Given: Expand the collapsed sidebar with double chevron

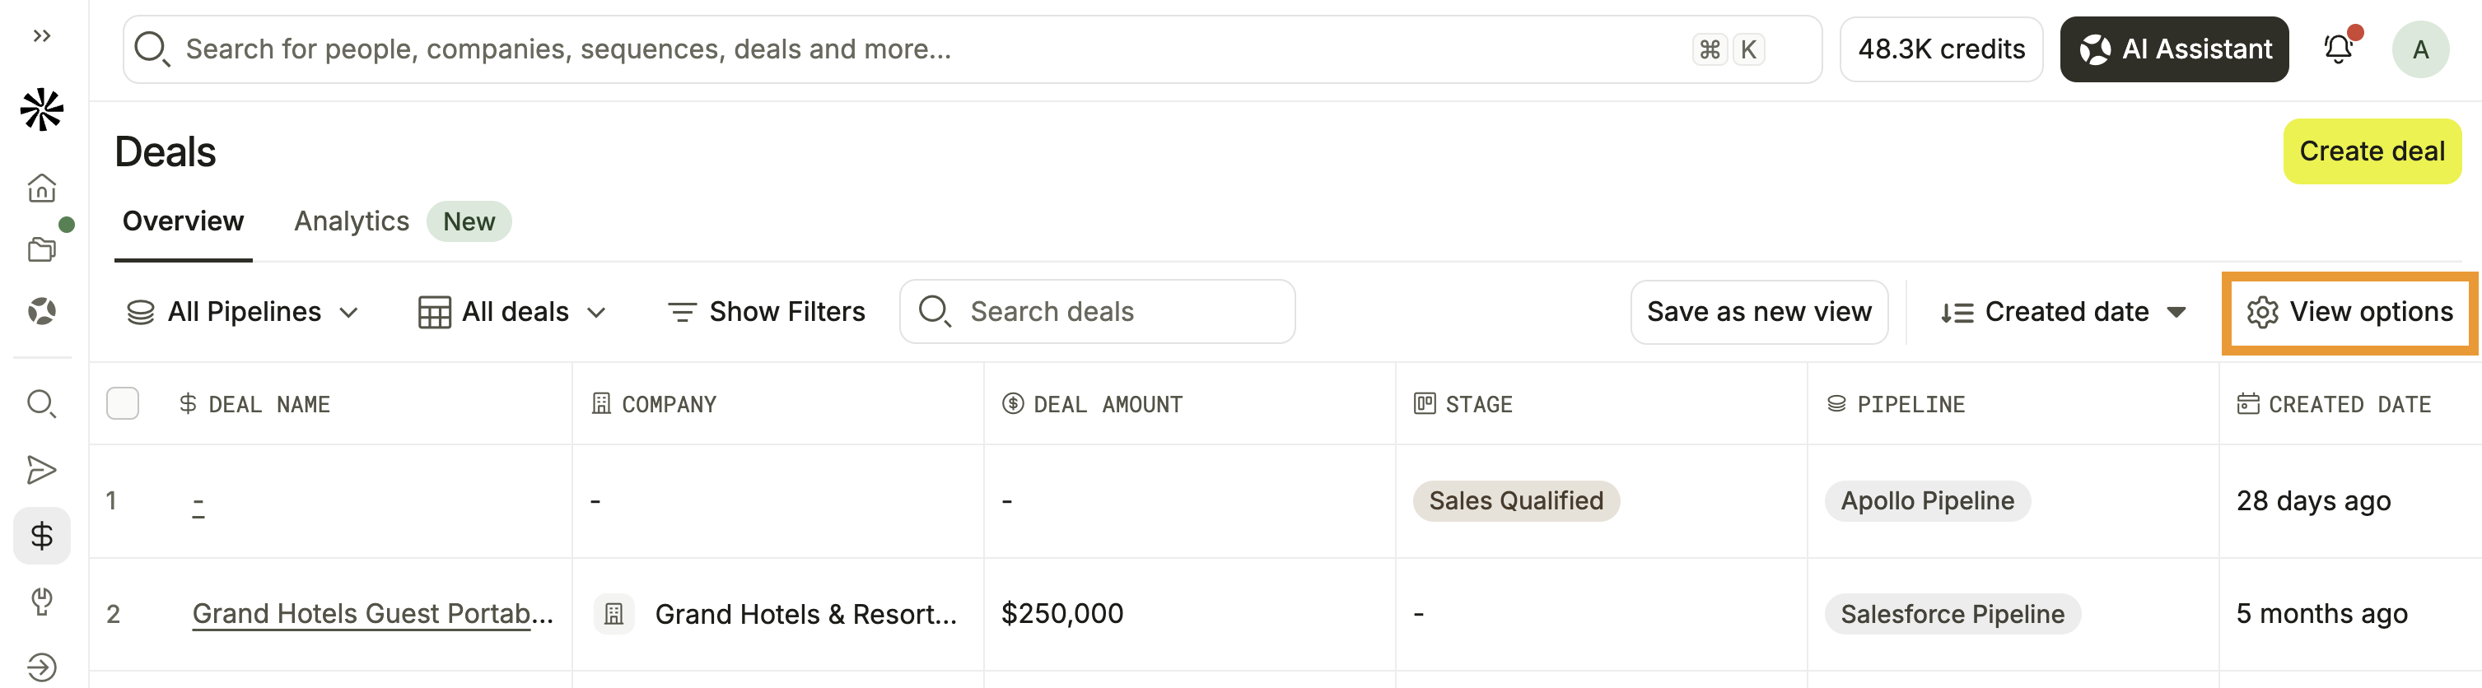Looking at the screenshot, I should [x=41, y=35].
